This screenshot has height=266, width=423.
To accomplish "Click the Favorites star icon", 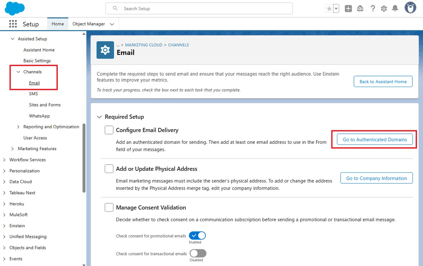I will [329, 9].
